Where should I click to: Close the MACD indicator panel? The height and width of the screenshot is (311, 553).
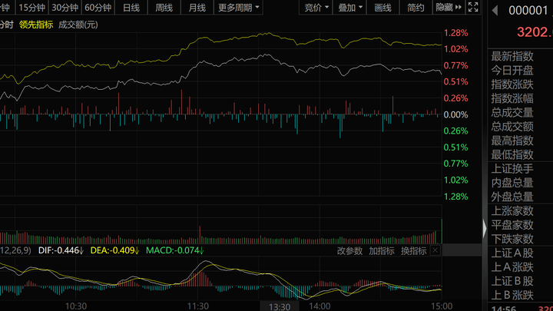pyautogui.click(x=435, y=250)
